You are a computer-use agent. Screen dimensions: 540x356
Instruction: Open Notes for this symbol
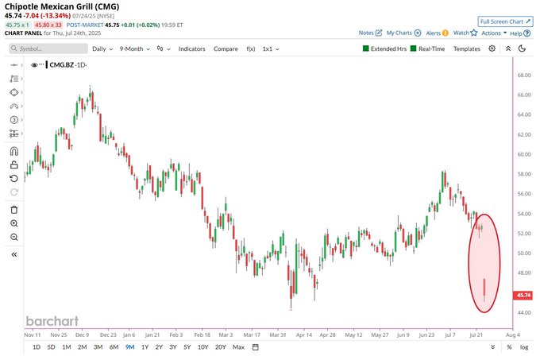(370, 33)
